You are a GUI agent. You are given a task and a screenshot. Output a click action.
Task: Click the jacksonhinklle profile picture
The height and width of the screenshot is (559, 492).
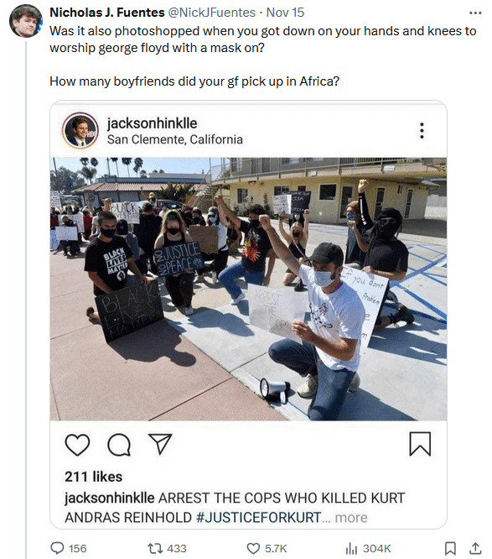click(x=80, y=130)
